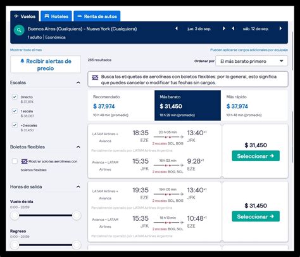300x257 pixels.
Task: Click the 265 resultados count
Action: (x=99, y=60)
